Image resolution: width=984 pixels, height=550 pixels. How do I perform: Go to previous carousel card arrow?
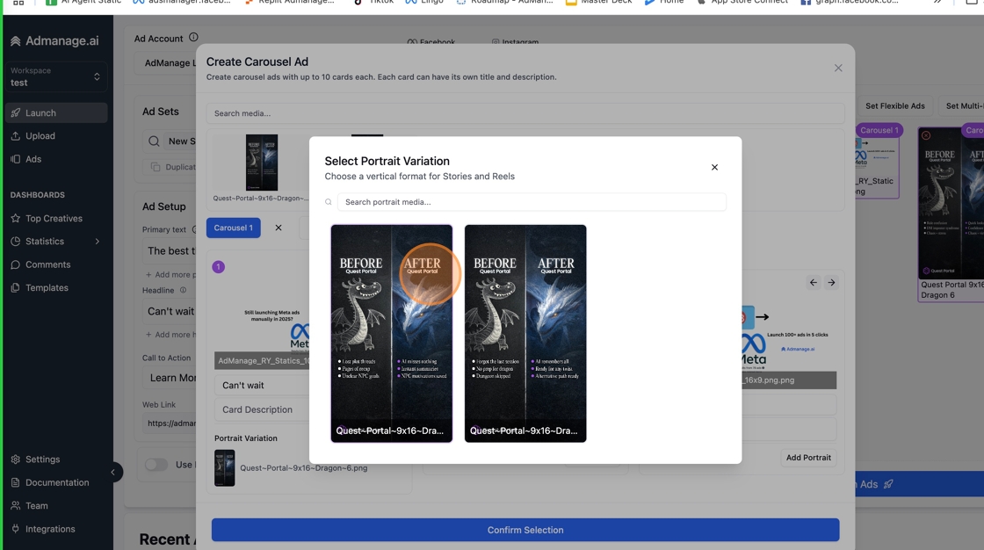pyautogui.click(x=814, y=283)
